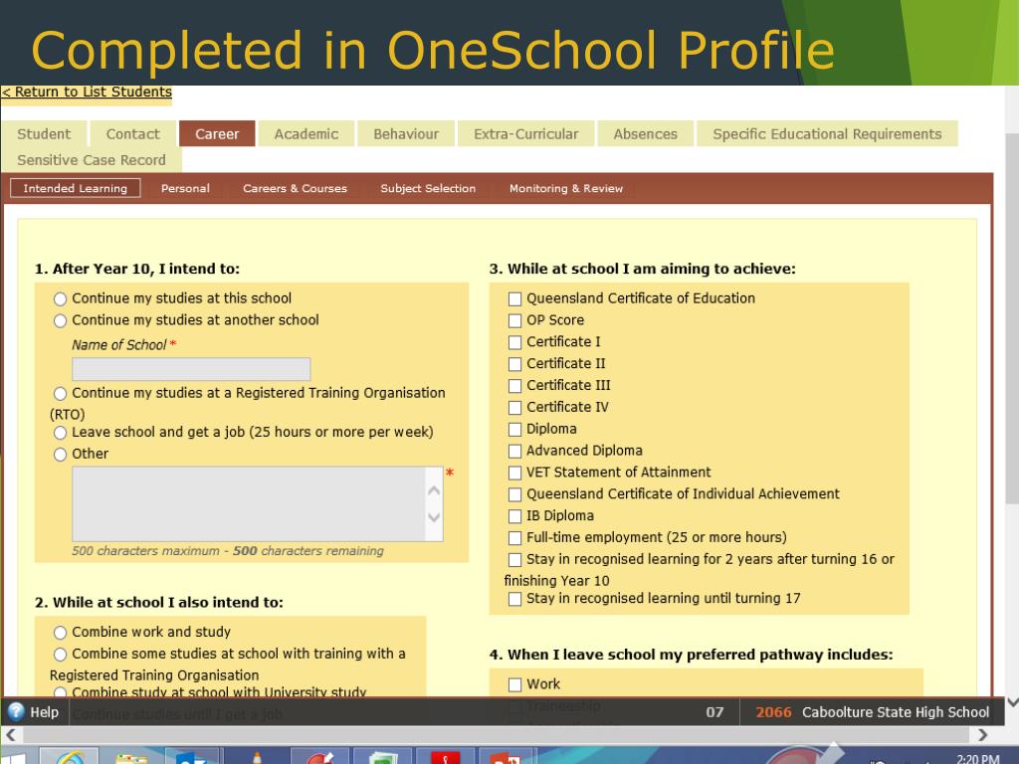Tick the IB Diploma checkbox
The image size is (1019, 764).
(514, 516)
